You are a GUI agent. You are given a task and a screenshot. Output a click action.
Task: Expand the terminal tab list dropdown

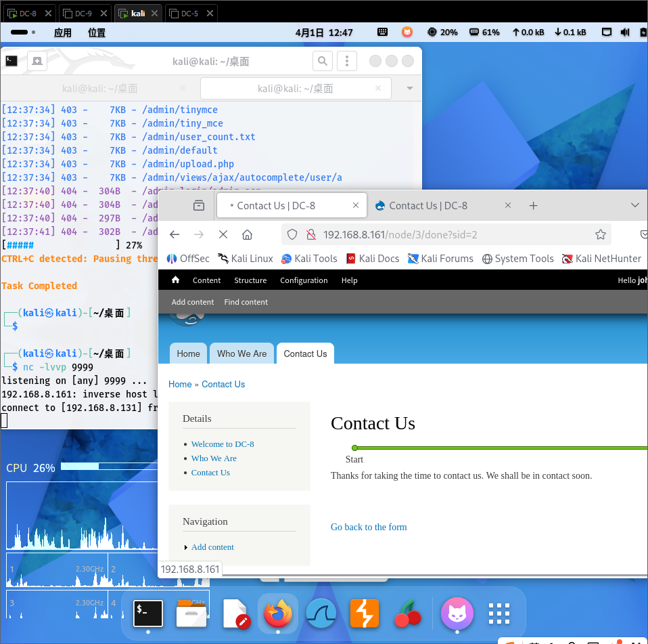click(409, 88)
